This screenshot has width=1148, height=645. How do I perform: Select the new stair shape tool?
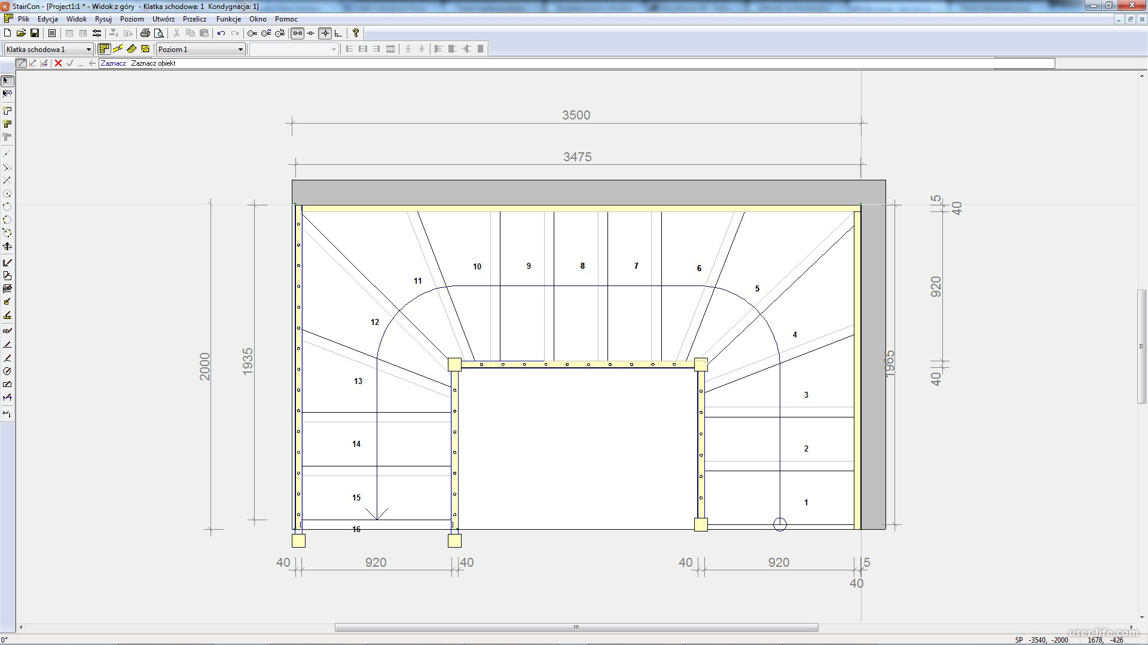[x=8, y=110]
